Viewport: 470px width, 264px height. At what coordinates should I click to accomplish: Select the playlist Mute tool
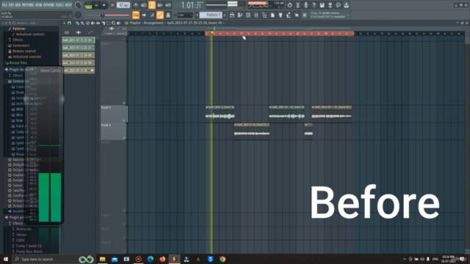click(93, 23)
